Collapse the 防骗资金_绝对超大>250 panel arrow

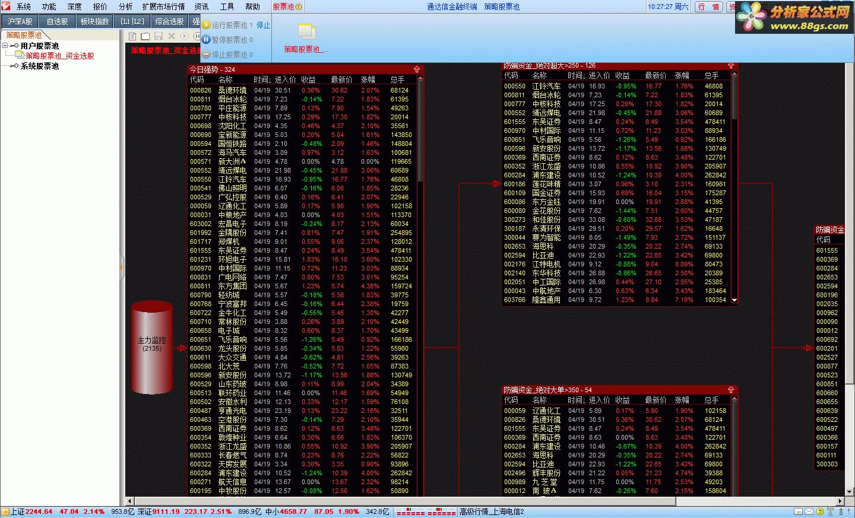click(731, 65)
